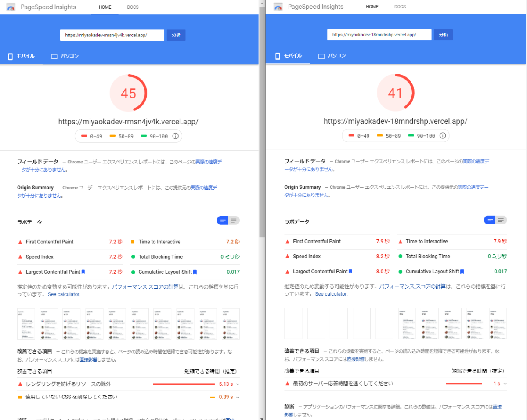
Task: Expand the レンダリングを妨げるリソースの除外 row
Action: 129,384
